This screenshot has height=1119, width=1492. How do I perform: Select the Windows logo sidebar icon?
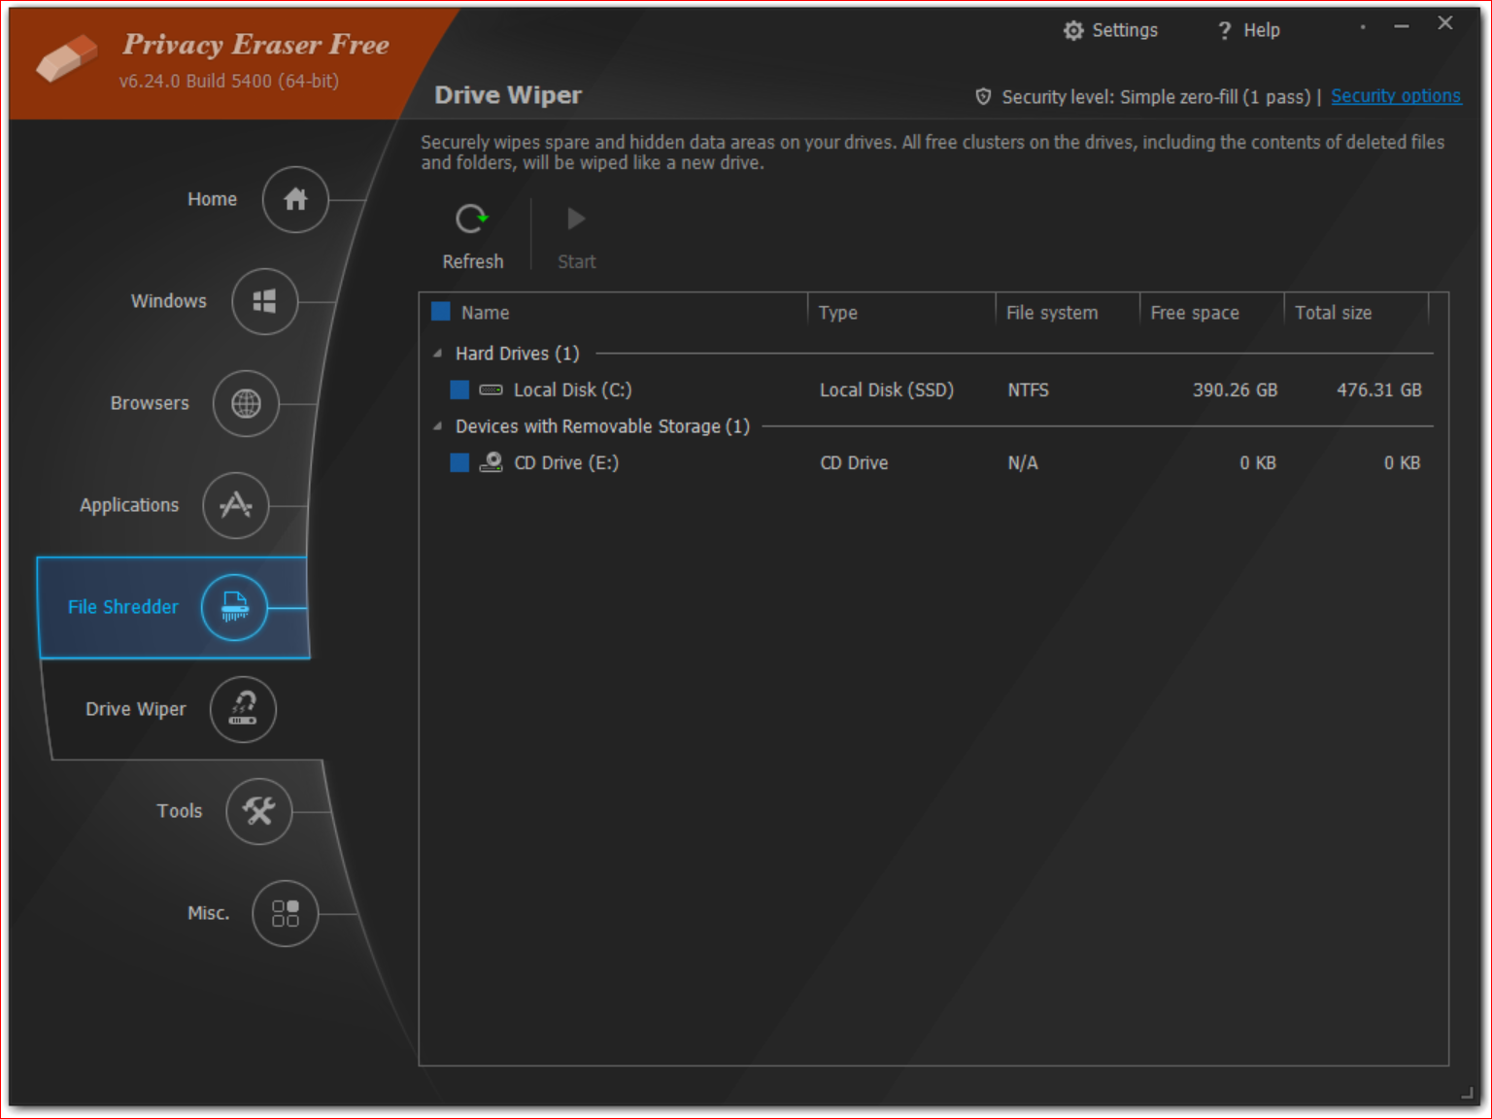coord(264,301)
